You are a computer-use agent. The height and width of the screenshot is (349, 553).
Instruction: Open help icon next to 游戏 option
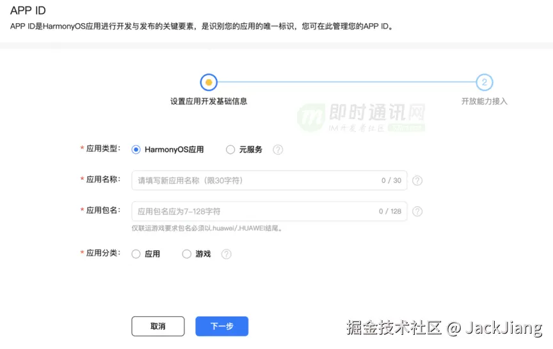click(226, 254)
